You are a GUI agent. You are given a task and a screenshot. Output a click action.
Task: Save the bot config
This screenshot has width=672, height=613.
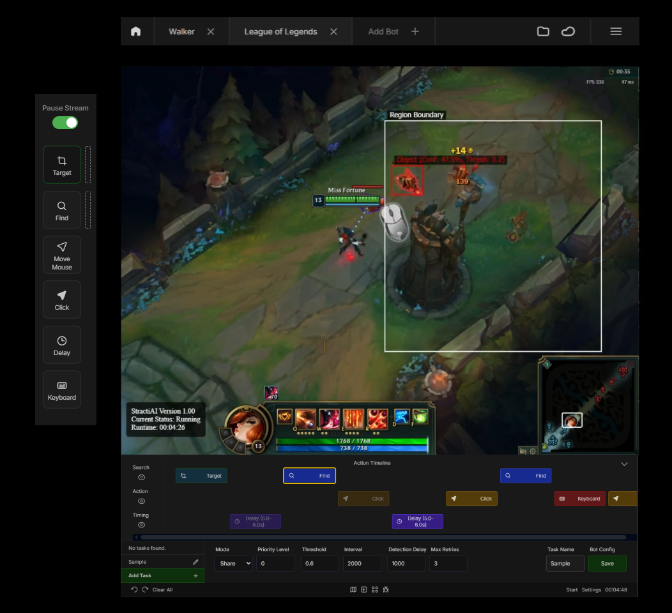pos(607,563)
